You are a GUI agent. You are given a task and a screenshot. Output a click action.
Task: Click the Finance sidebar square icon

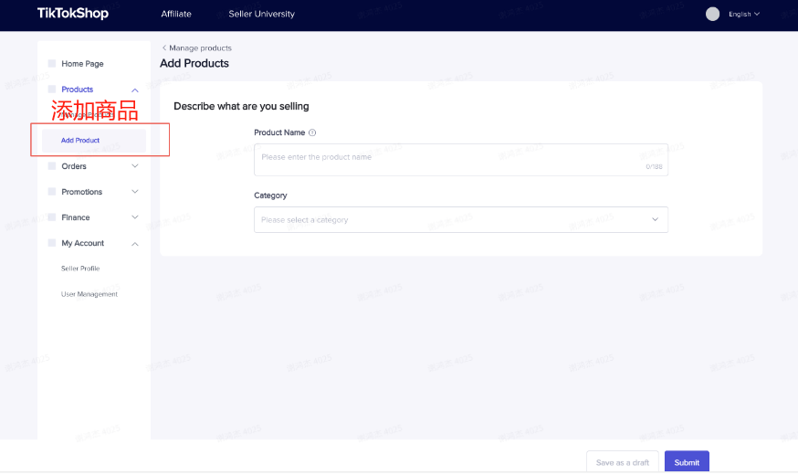click(52, 217)
